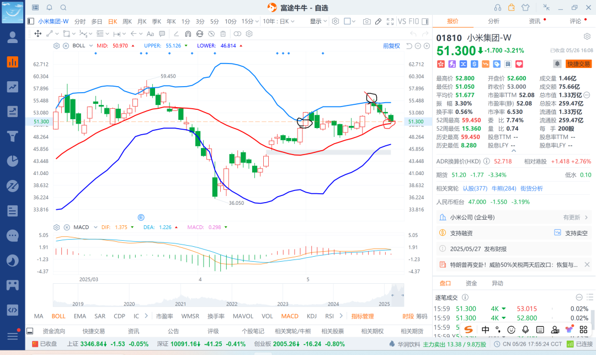Screen dimensions: 596x355
Task: Toggle the BOLL indicator at chart bottom
Action: point(58,316)
